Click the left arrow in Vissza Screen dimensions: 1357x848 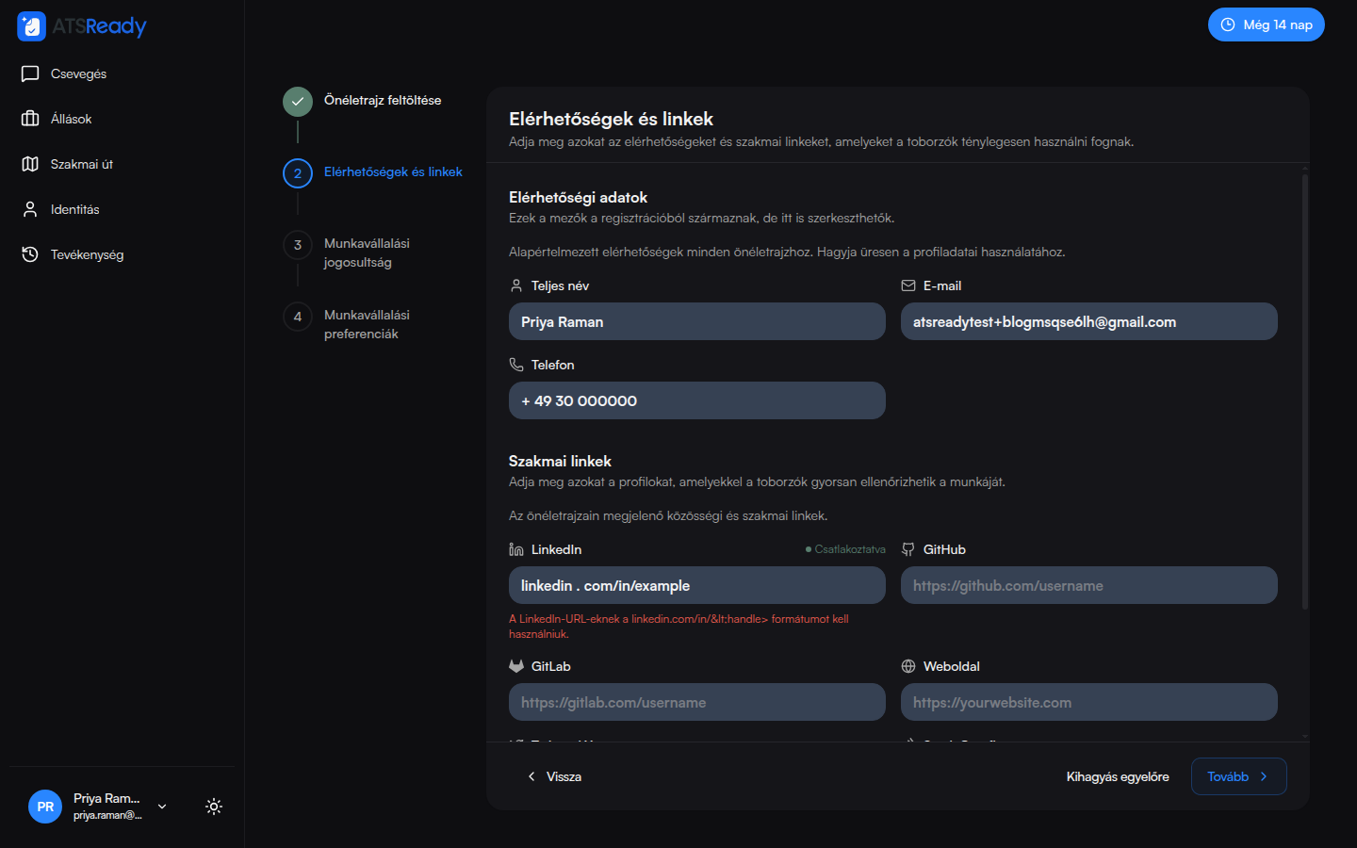(x=531, y=776)
